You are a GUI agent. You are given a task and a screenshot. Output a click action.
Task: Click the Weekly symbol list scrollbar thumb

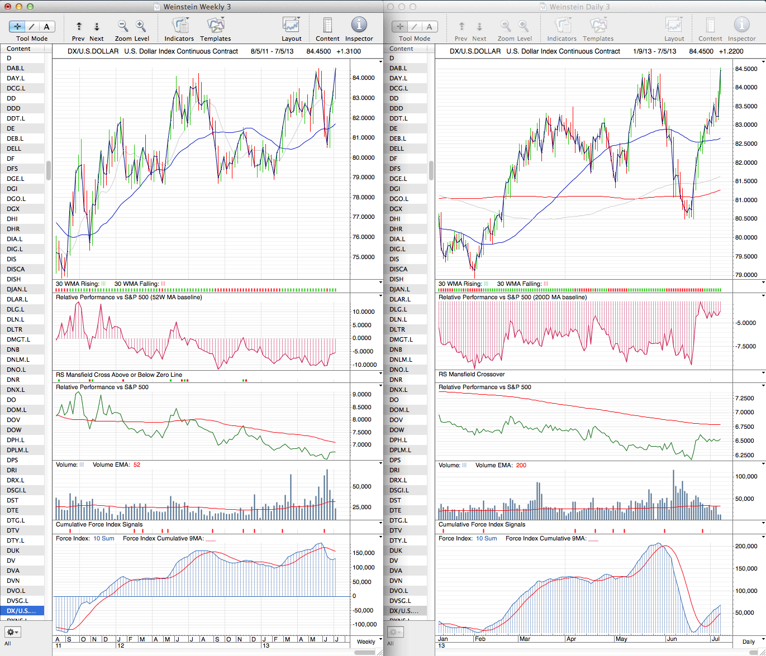(x=49, y=170)
